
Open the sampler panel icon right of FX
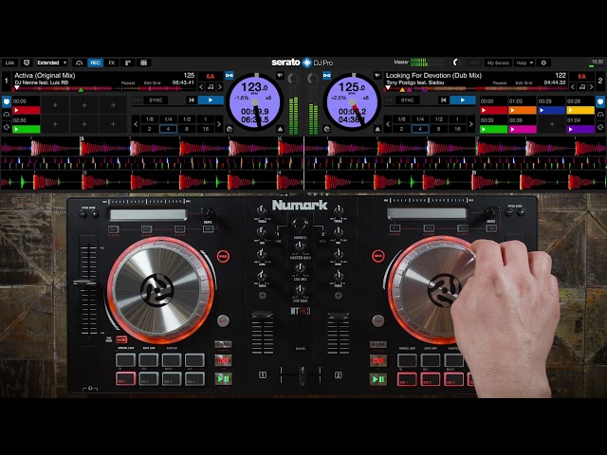point(128,63)
